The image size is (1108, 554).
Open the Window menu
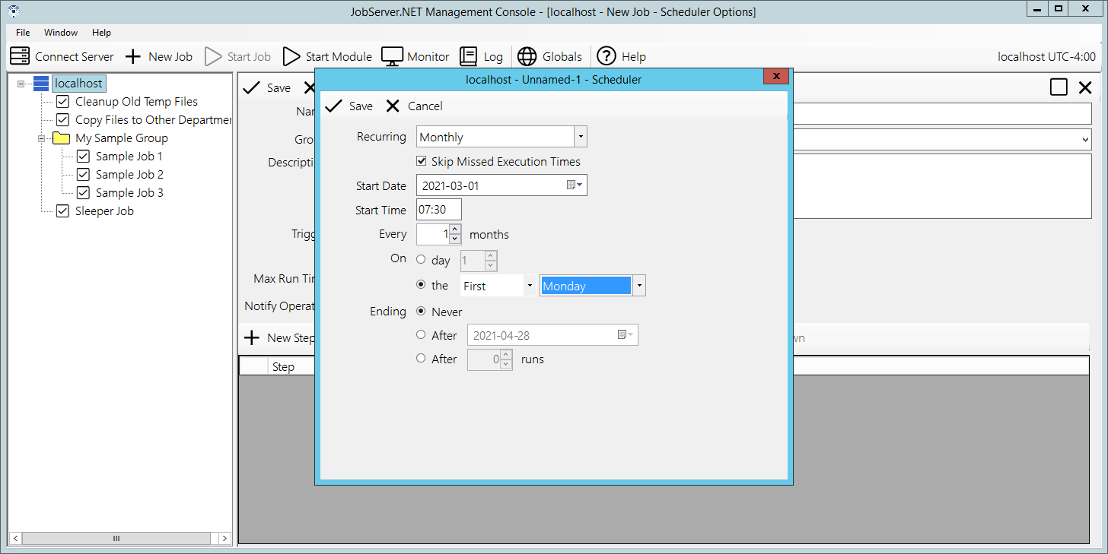pos(61,33)
